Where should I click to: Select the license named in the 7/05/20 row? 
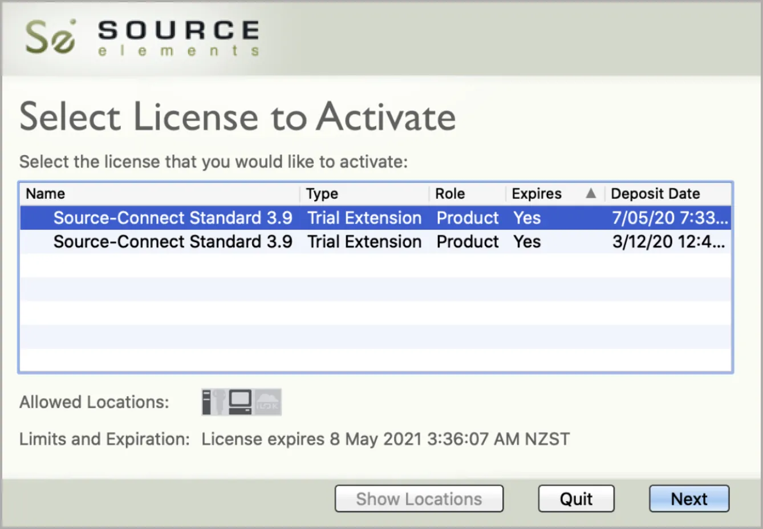pos(173,218)
